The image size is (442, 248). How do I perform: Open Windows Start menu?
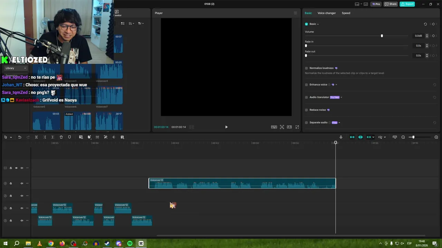[6, 244]
